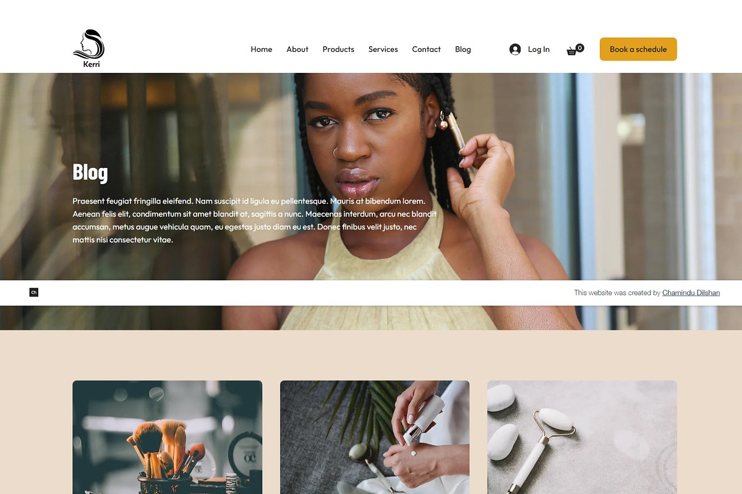Select the Blog navigation tab
The image size is (742, 494).
463,49
